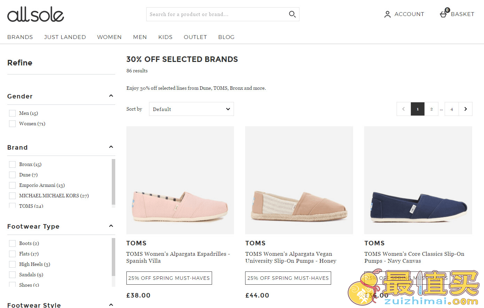This screenshot has height=308, width=484.
Task: Select Emporio Armani checkbox
Action: pos(12,185)
